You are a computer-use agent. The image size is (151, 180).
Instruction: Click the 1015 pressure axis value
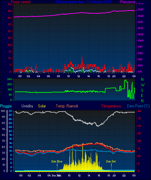coord(140,22)
